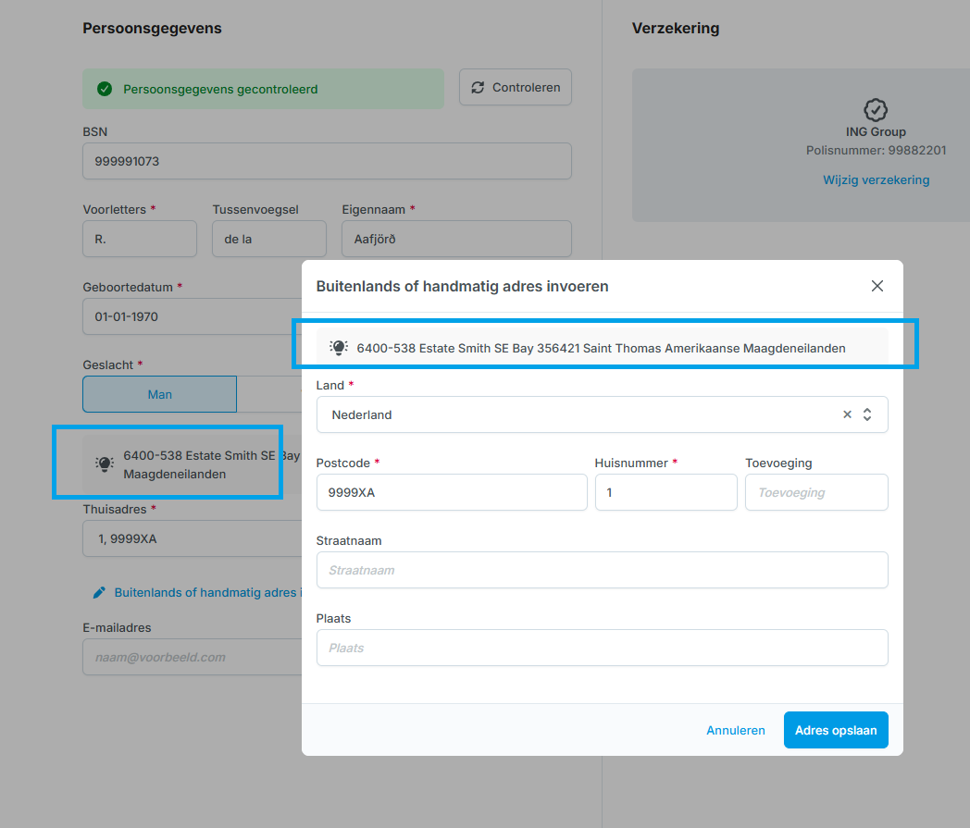Focus the Huisnummer input field
970x828 pixels.
coord(666,492)
